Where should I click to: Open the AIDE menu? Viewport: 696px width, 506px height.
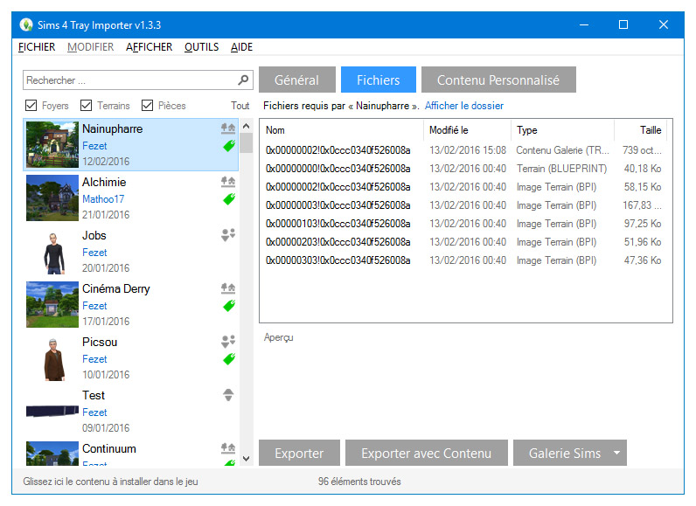(241, 47)
